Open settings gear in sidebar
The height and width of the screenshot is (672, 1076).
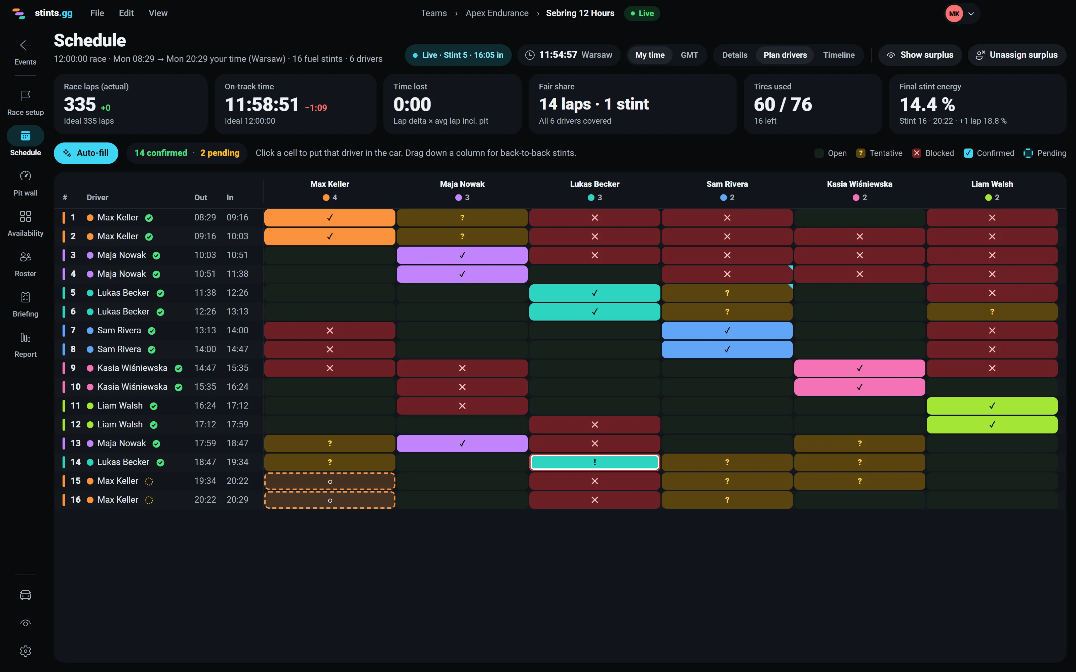click(x=25, y=651)
